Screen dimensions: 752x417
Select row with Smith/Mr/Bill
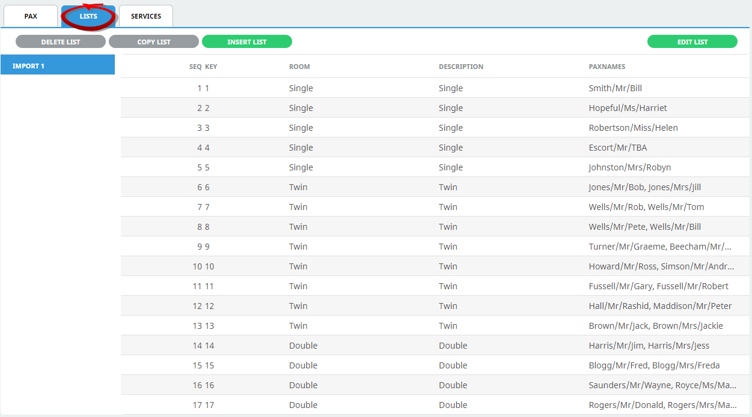tap(436, 88)
